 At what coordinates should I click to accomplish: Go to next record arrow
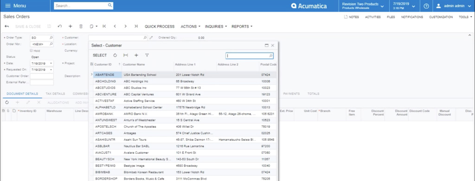(x=125, y=26)
